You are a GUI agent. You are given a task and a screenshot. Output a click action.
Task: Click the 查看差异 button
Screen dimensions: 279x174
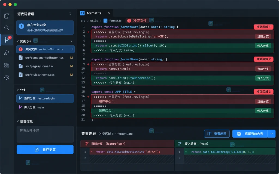(217, 134)
